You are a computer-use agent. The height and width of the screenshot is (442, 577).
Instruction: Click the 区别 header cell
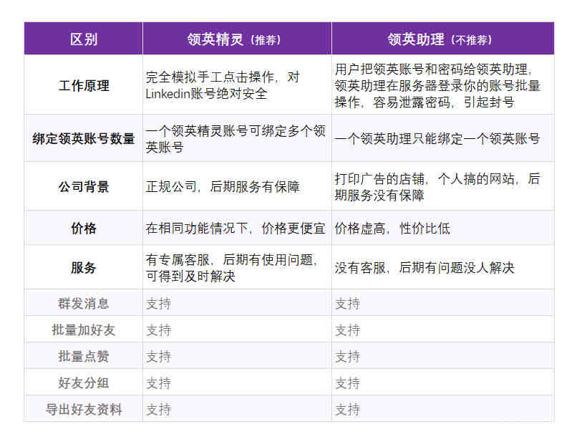pos(84,39)
